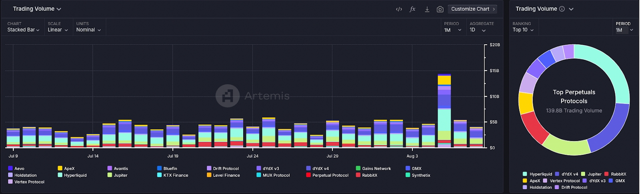
Task: Toggle Level Finance in chart legend
Action: point(223,175)
